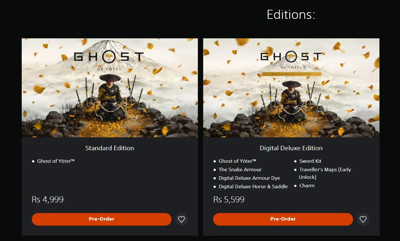Click the gold Digital Deluxe Edition banner on artwork

pyautogui.click(x=291, y=74)
